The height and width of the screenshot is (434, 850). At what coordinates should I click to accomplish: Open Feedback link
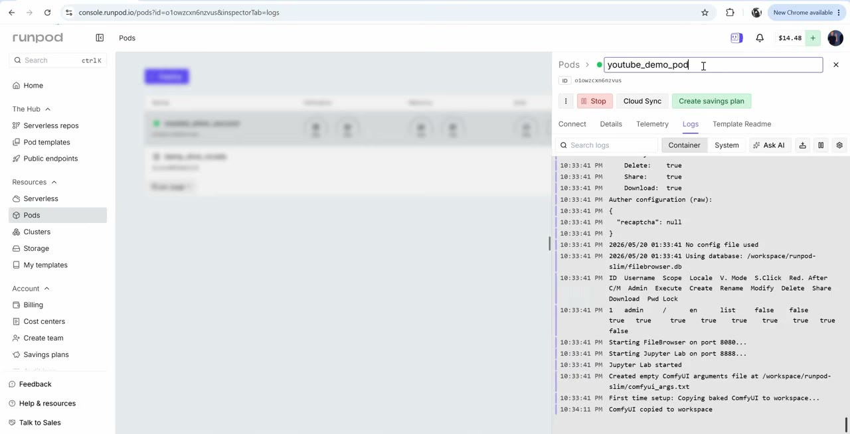35,384
